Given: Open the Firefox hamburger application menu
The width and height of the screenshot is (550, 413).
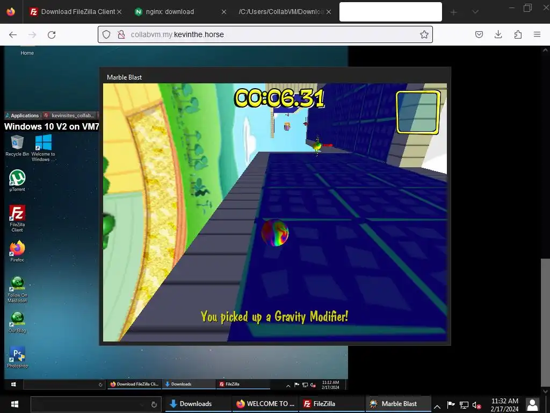Looking at the screenshot, I should (537, 34).
